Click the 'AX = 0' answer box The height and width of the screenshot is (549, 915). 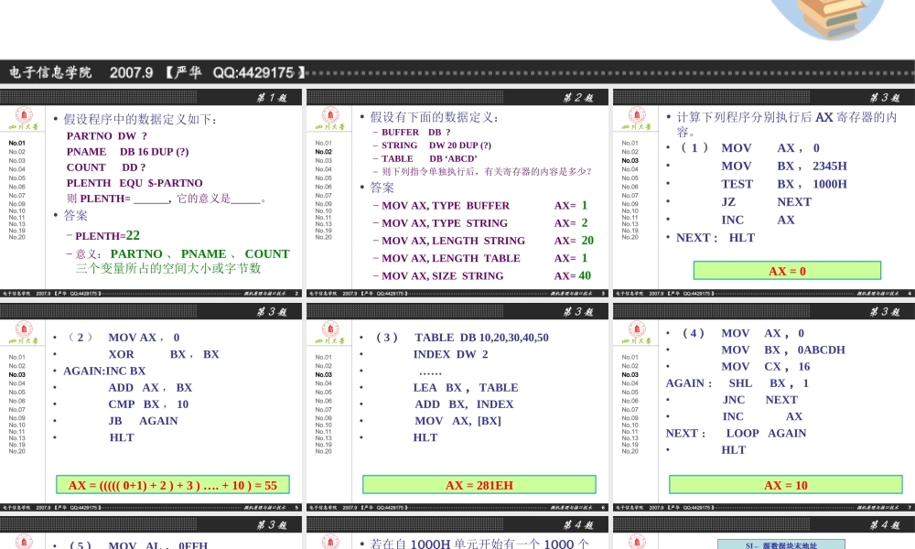pos(787,271)
